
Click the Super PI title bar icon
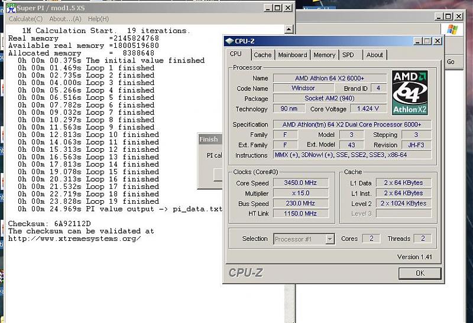click(x=11, y=8)
